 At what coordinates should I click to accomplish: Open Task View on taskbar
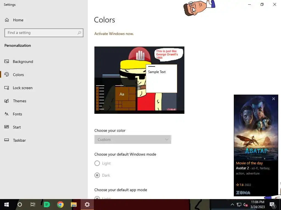click(x=33, y=205)
